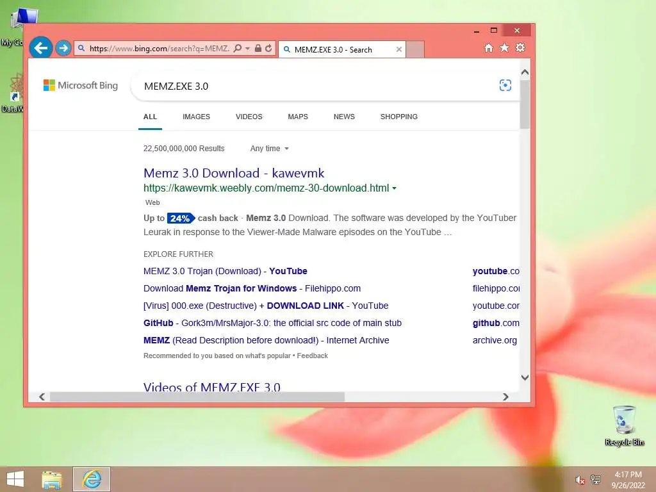
Task: Minimize the Internet Explorer window
Action: pos(477,31)
